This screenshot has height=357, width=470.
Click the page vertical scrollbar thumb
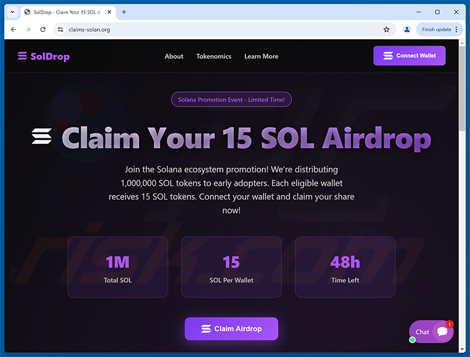pyautogui.click(x=462, y=89)
